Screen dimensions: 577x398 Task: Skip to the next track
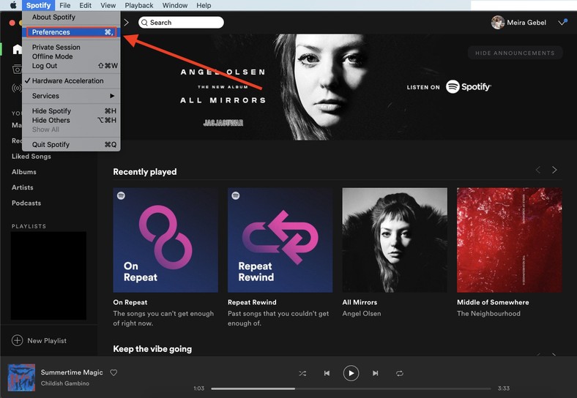pyautogui.click(x=376, y=373)
